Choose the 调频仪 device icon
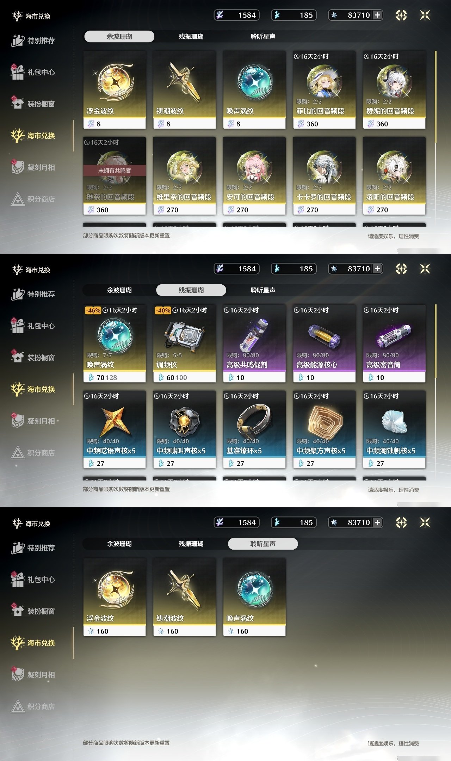Screen dimensions: 451x761 point(184,336)
